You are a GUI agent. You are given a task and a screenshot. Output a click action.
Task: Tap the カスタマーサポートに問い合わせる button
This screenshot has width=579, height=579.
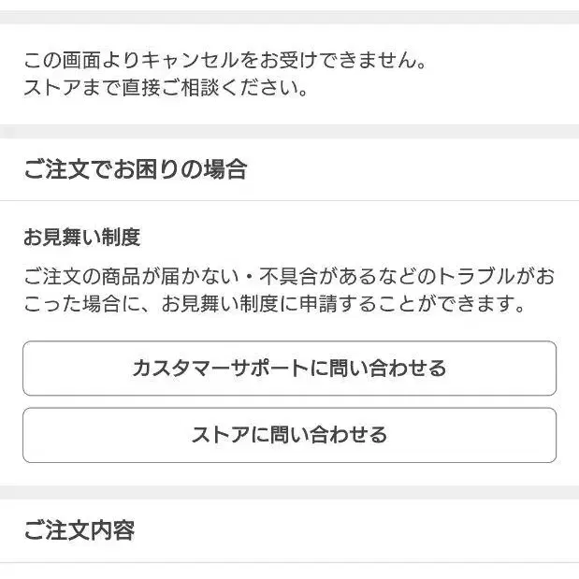click(x=290, y=369)
